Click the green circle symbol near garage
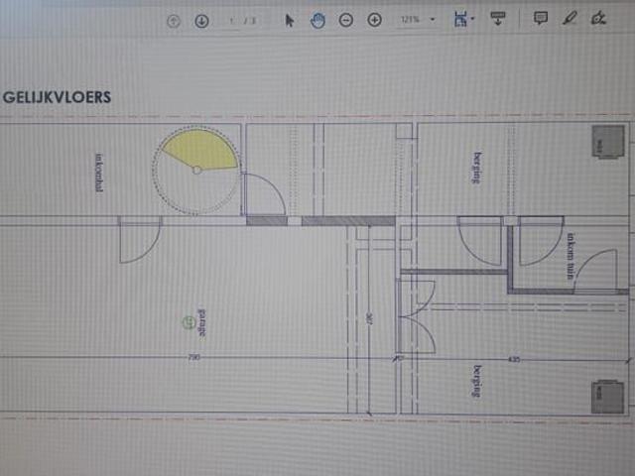This screenshot has height=476, width=635. pos(189,322)
